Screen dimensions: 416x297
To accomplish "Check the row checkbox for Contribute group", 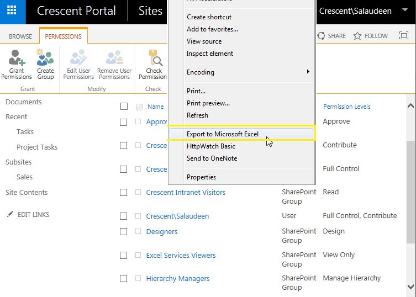I will [x=123, y=146].
